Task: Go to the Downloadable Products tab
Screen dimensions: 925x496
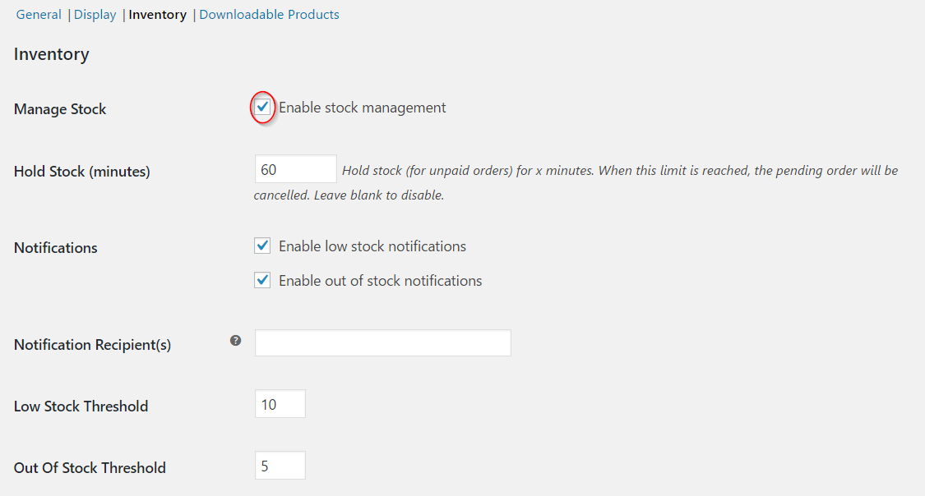Action: point(269,15)
